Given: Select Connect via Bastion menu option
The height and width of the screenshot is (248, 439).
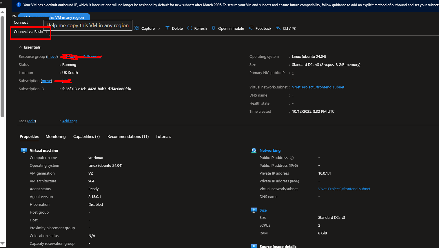Looking at the screenshot, I should [x=30, y=32].
